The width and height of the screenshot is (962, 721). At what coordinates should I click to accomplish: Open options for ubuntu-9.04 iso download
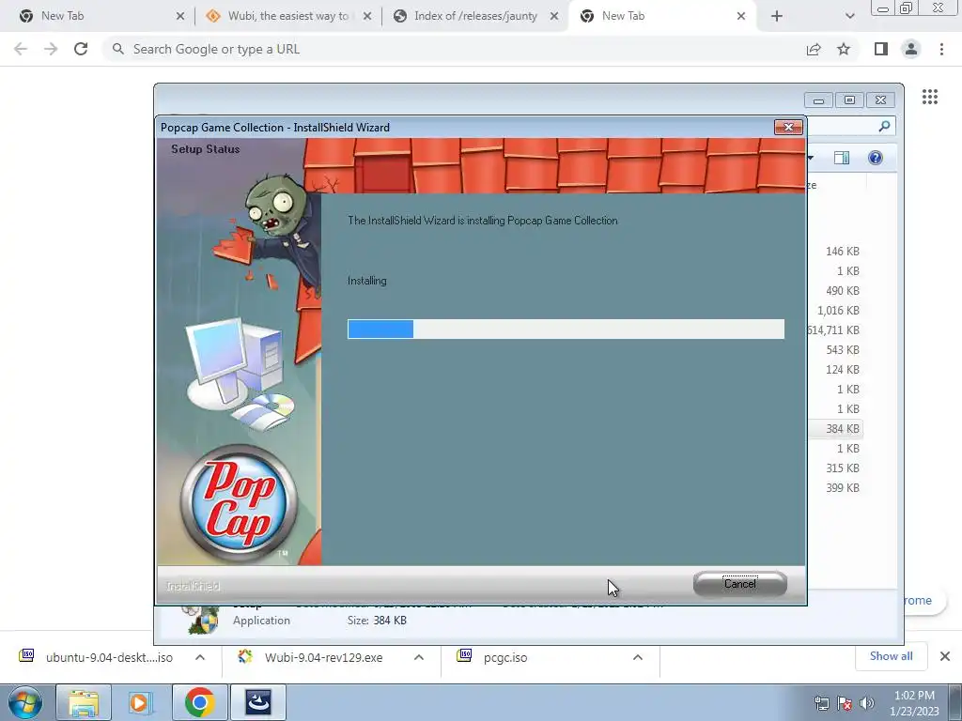[200, 657]
